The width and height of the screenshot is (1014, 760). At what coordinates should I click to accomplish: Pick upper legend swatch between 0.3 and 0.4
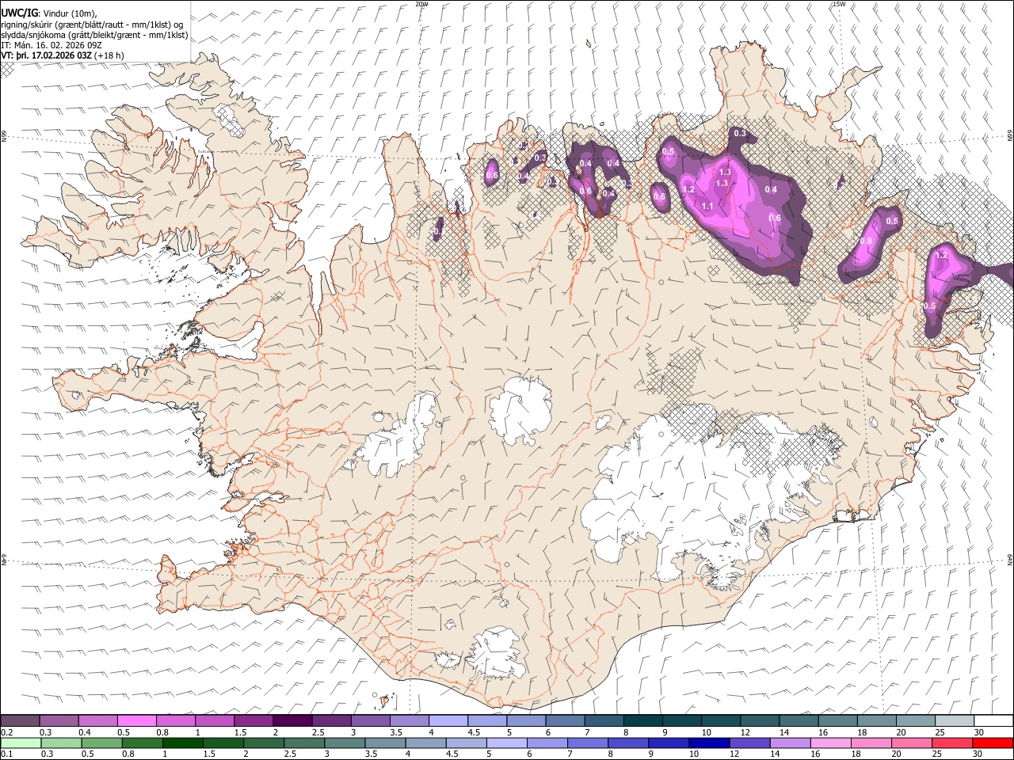[x=59, y=720]
